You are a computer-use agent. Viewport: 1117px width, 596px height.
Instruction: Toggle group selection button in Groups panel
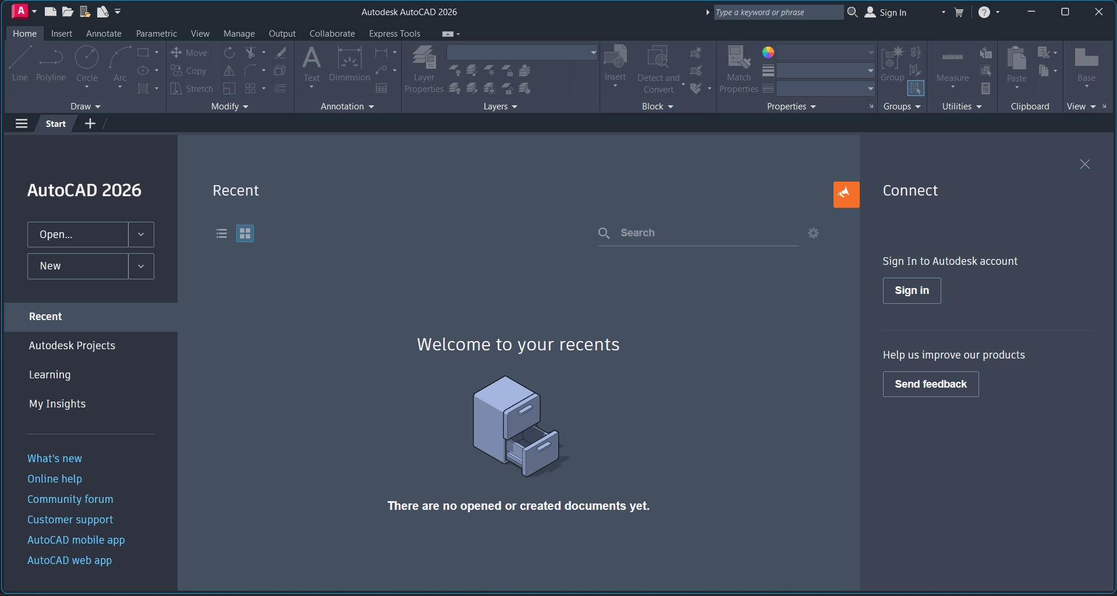tap(916, 88)
